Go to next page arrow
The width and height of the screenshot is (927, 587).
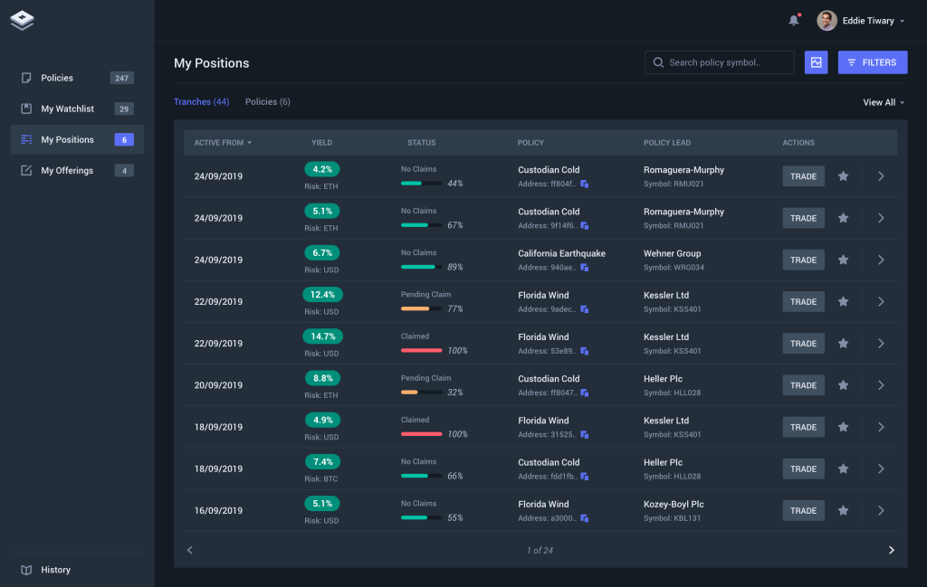(x=891, y=550)
